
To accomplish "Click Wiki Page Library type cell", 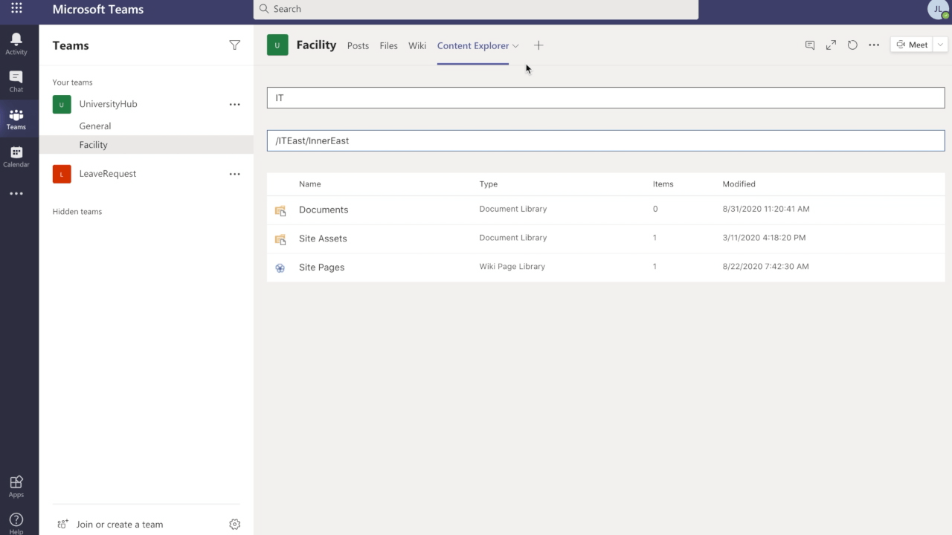I will point(512,267).
